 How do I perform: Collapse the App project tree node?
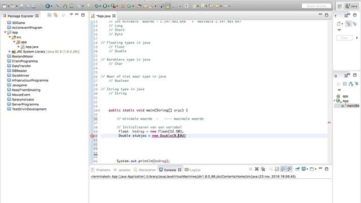click(5, 33)
